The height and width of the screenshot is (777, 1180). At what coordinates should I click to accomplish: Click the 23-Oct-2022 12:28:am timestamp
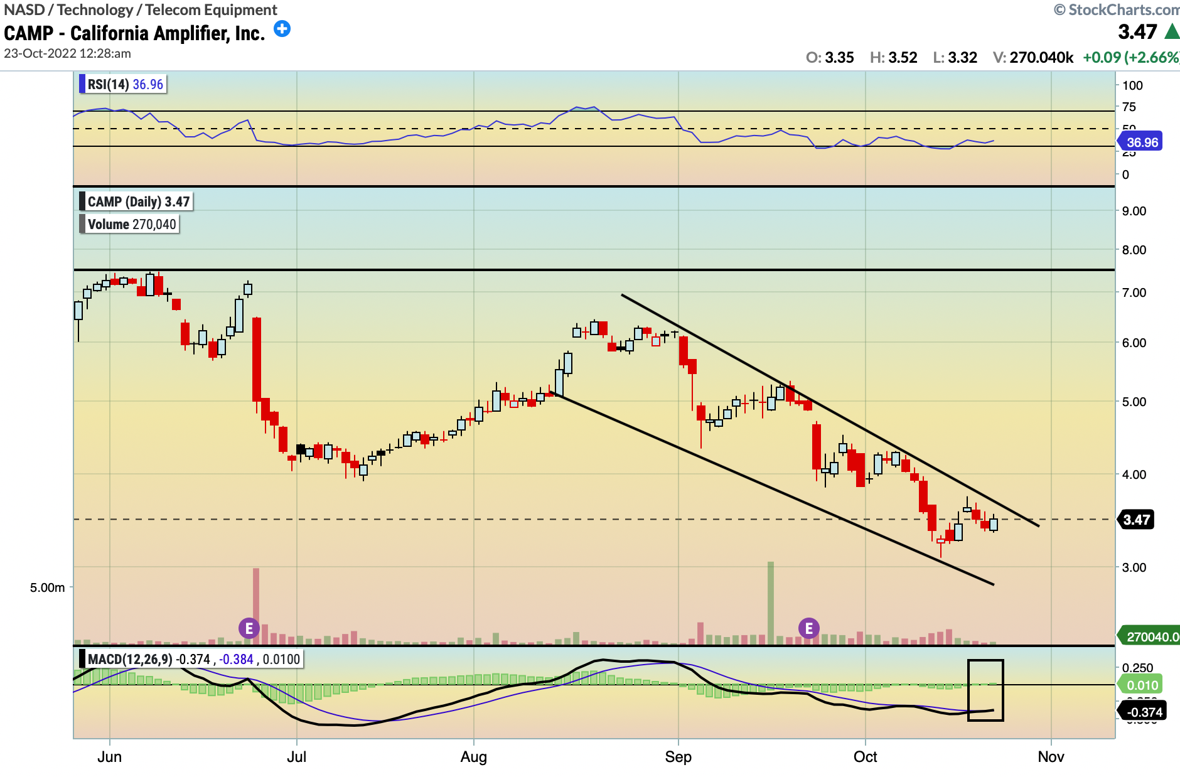(68, 53)
